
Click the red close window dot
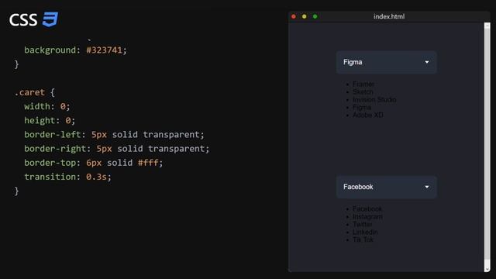click(x=294, y=16)
